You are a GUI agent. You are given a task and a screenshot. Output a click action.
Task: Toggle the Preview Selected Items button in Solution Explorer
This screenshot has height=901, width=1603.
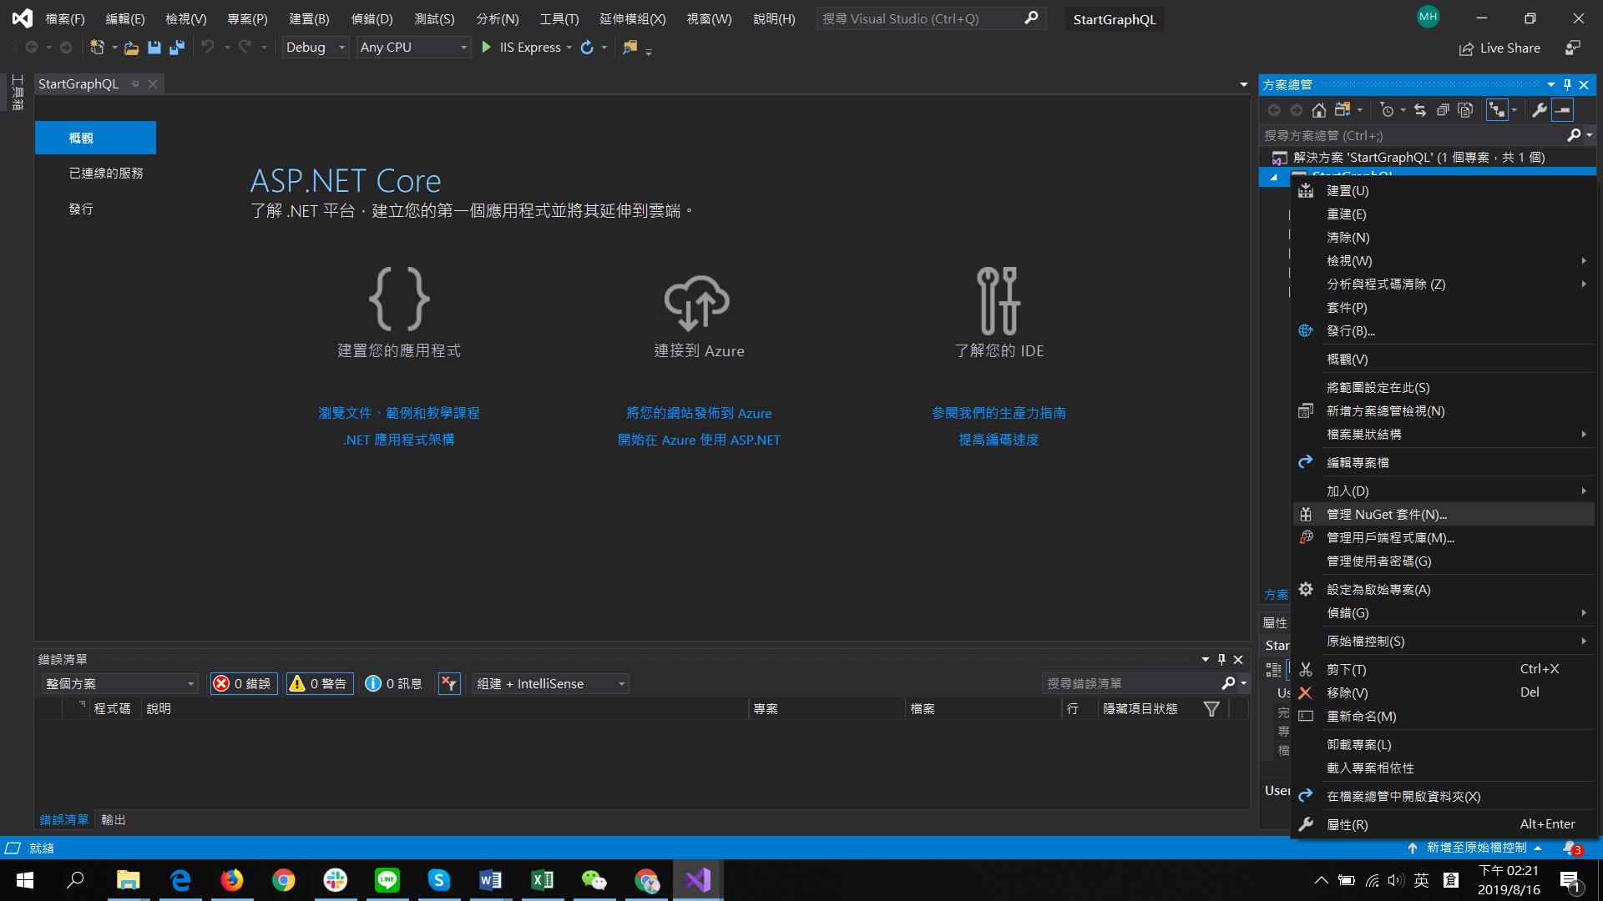[1562, 110]
